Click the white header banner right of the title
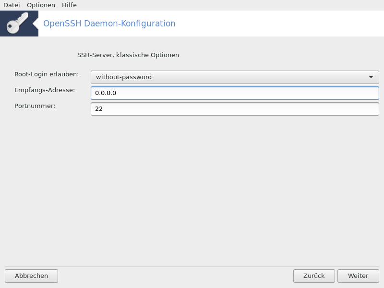384x288 pixels. coord(279,24)
